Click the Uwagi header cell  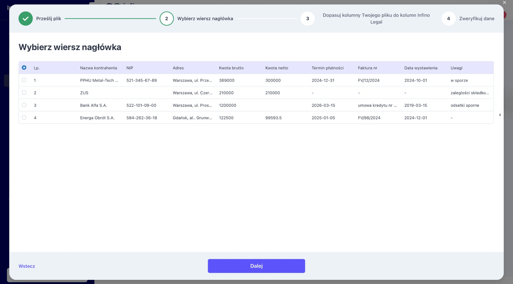tap(456, 68)
